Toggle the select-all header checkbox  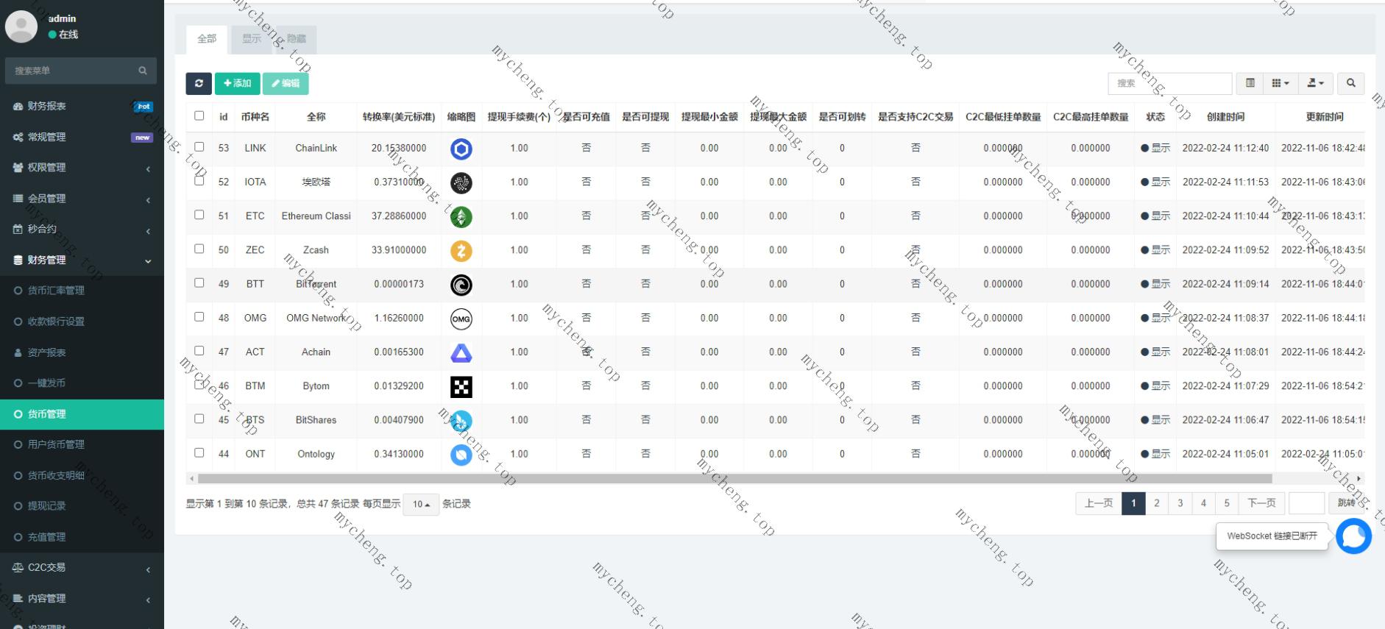(199, 116)
